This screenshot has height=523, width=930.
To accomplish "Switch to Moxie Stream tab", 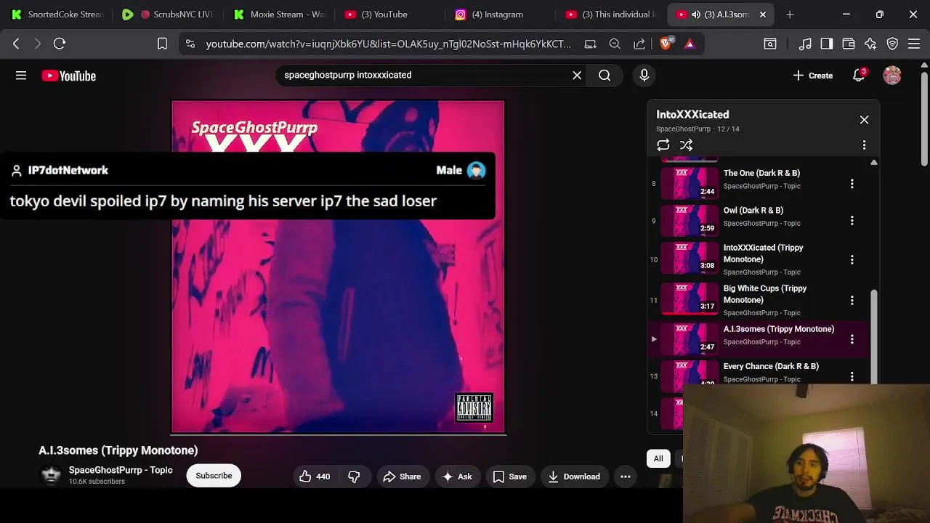I will pos(280,15).
